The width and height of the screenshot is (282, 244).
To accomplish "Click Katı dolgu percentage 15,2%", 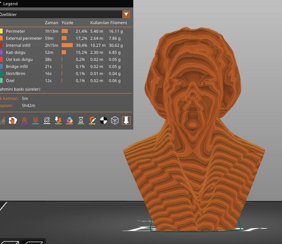I will [x=81, y=52].
